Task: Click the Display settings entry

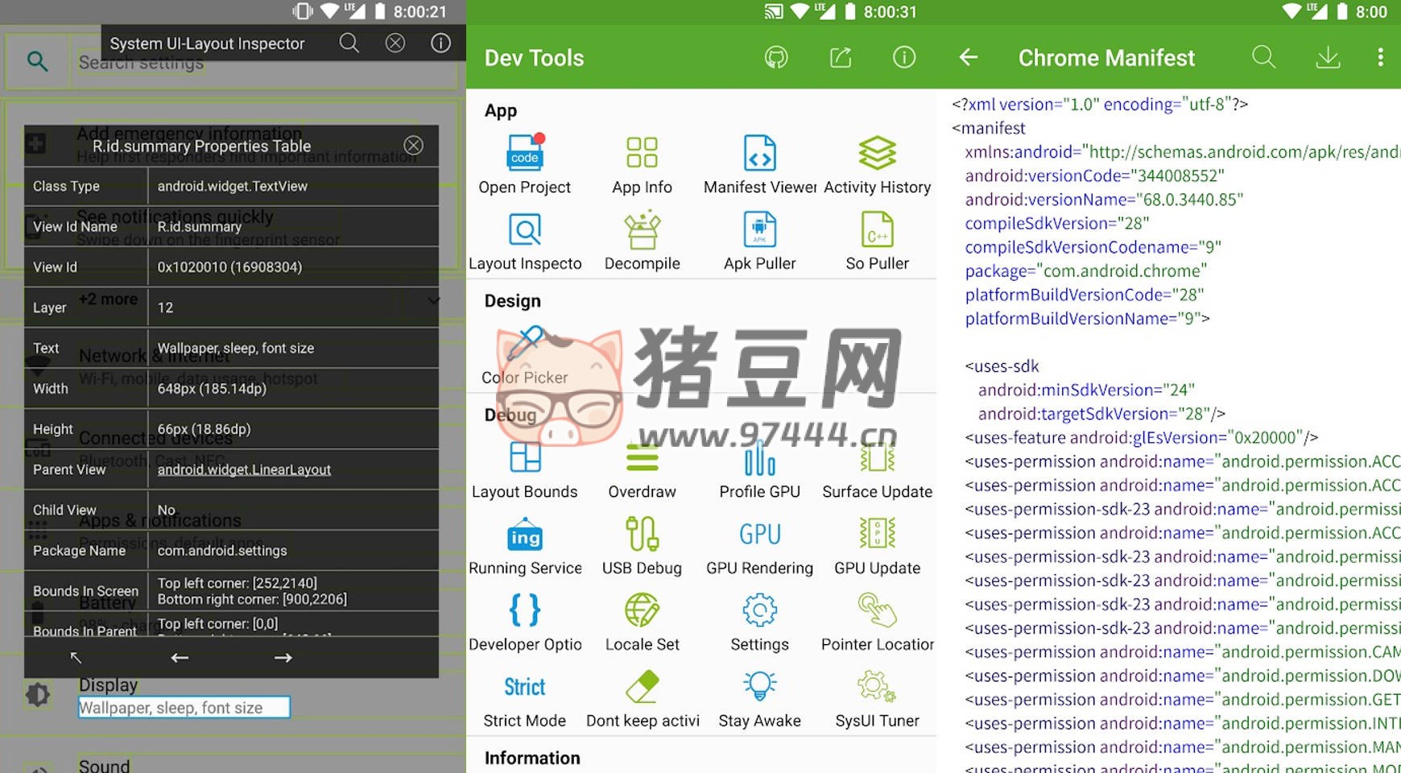Action: 108,685
